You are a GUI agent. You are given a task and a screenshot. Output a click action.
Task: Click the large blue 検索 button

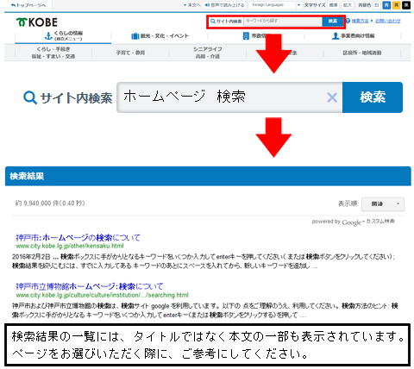click(x=373, y=97)
